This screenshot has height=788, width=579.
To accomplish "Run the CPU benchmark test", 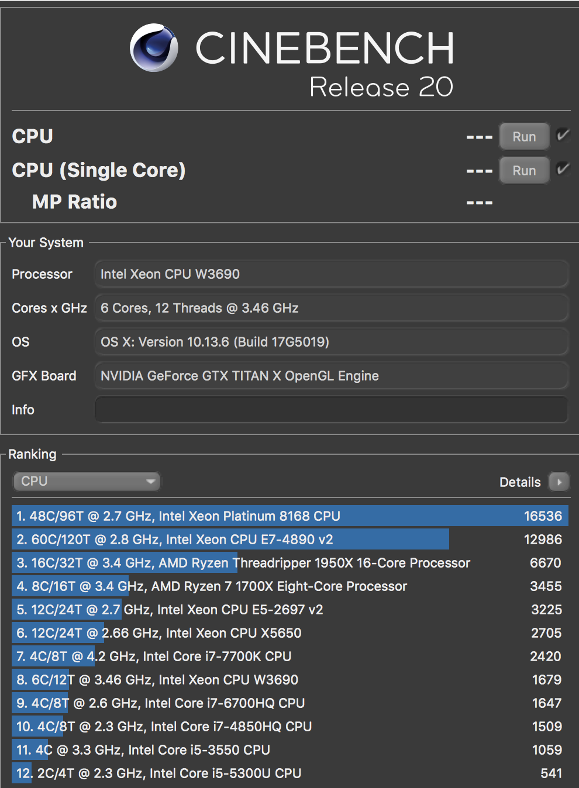I will pos(524,136).
